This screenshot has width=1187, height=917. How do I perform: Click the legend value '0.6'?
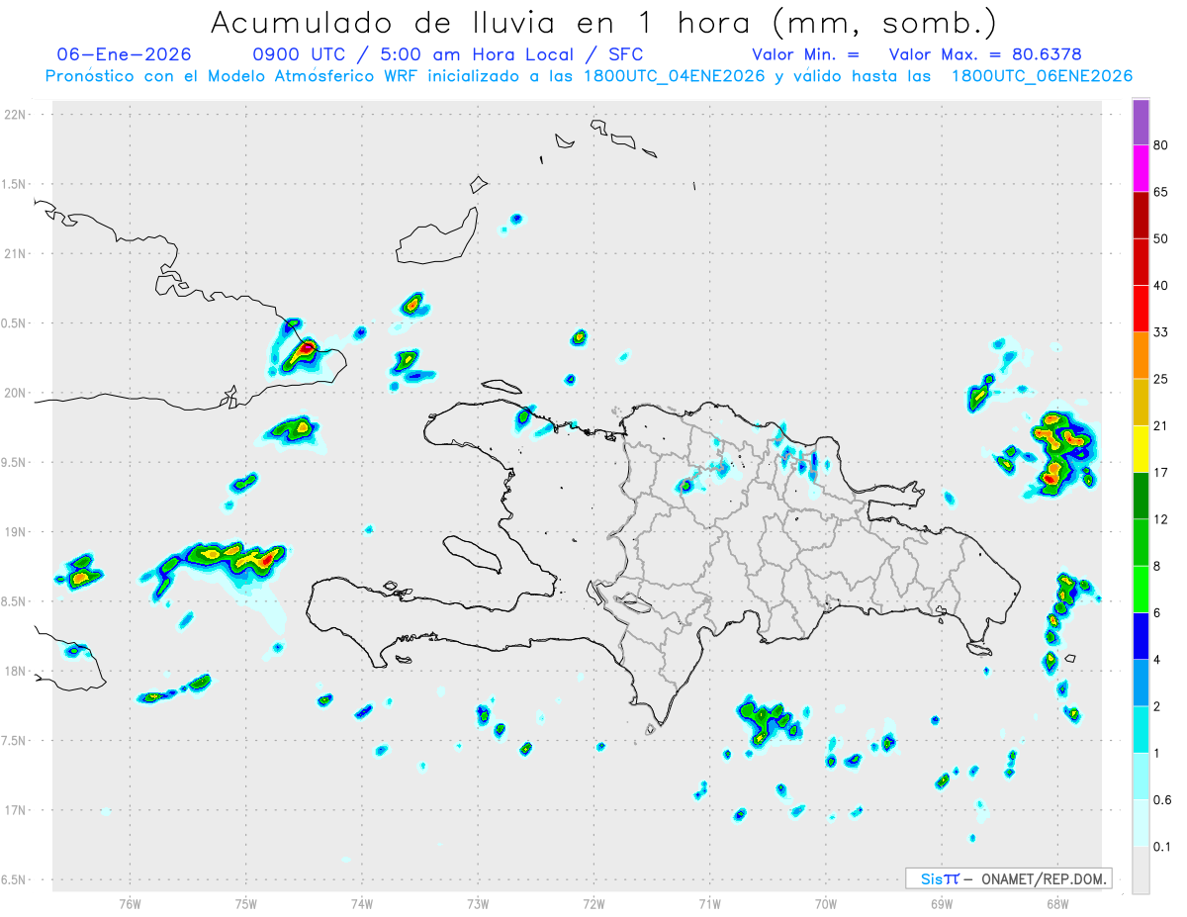click(1162, 800)
